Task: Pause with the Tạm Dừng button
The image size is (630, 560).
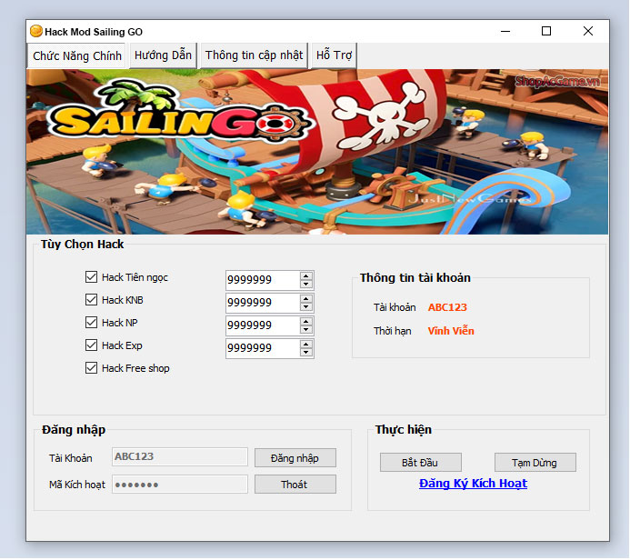Action: pos(535,463)
